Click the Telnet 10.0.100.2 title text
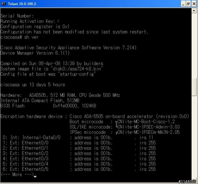198x184 pixels. [22, 4]
